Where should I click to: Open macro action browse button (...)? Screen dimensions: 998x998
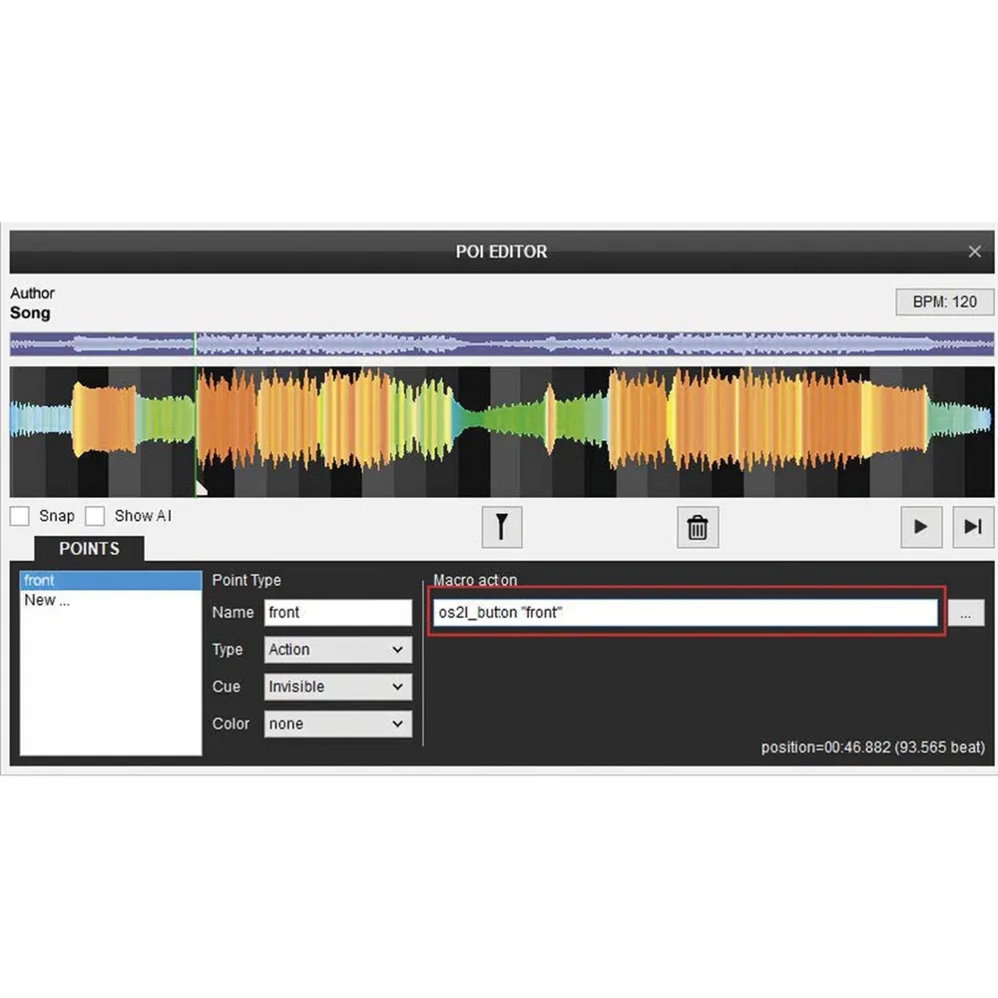pyautogui.click(x=965, y=613)
